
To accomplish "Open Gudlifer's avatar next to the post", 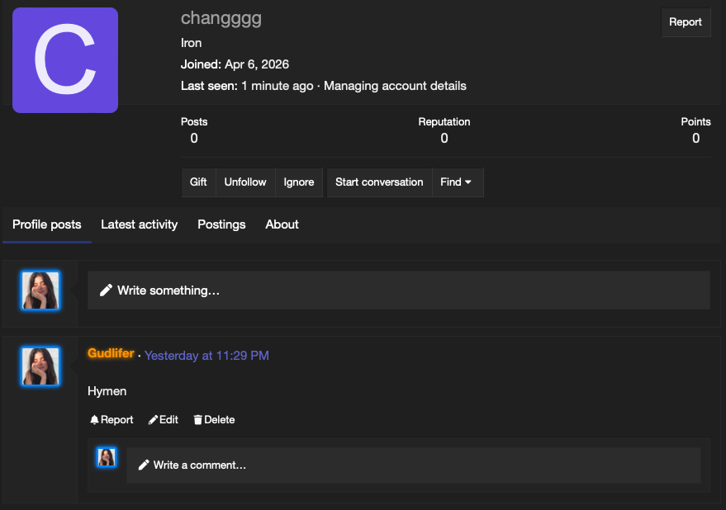I will point(40,366).
